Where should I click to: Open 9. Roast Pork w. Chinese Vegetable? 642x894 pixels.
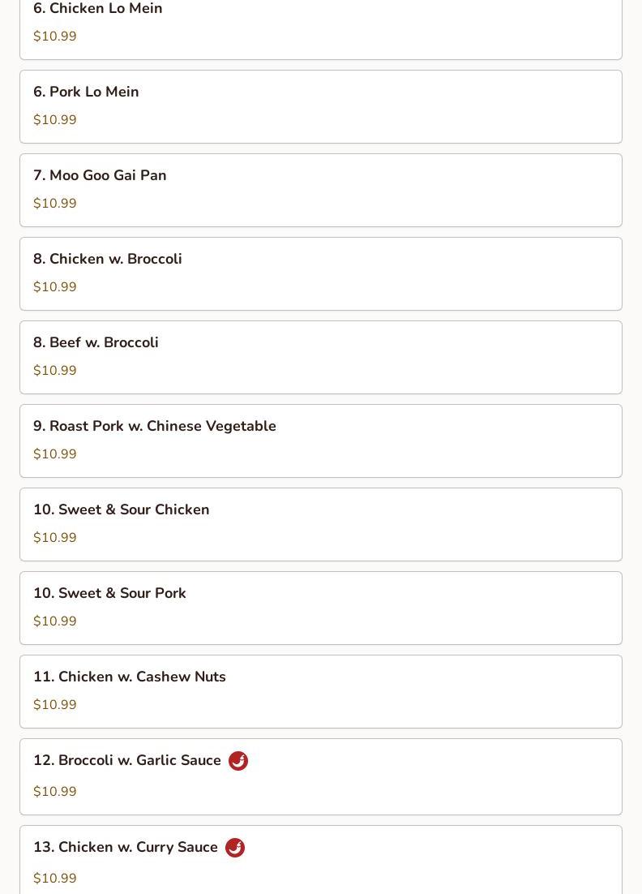[321, 441]
